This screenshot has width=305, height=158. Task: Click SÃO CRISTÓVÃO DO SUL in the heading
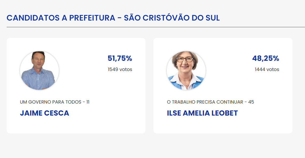[172, 18]
